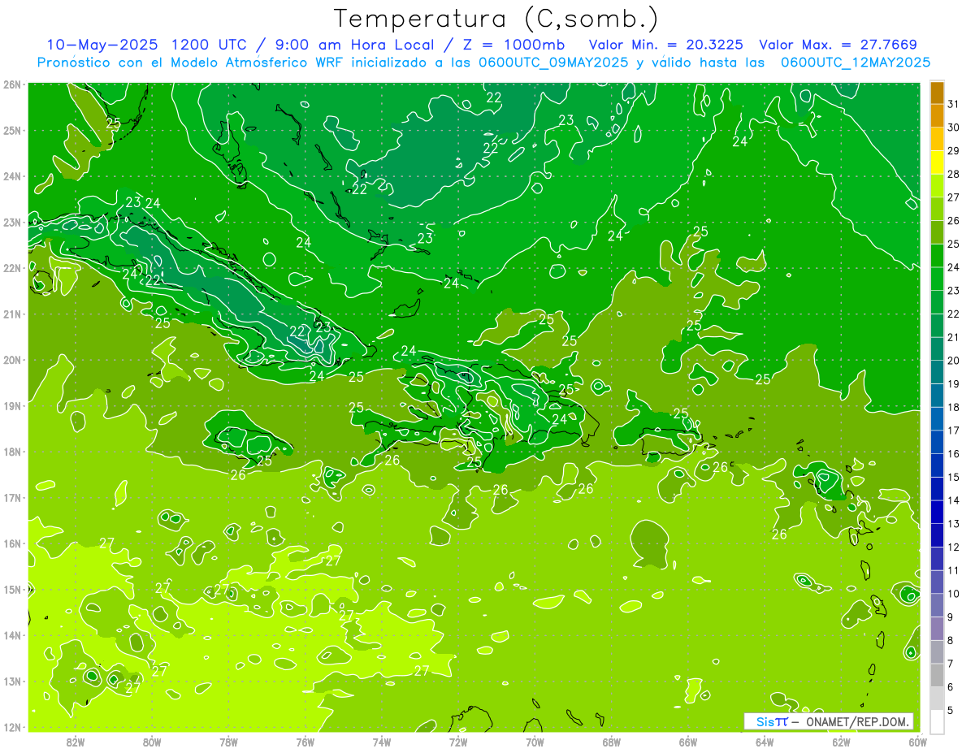The width and height of the screenshot is (975, 753).
Task: Select the "Valor Max. = 27.7669" text
Action: click(x=838, y=45)
